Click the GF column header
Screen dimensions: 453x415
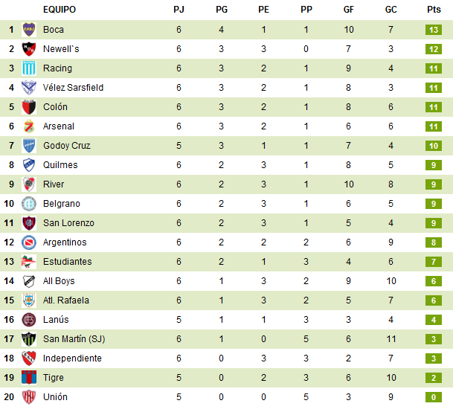(x=348, y=10)
